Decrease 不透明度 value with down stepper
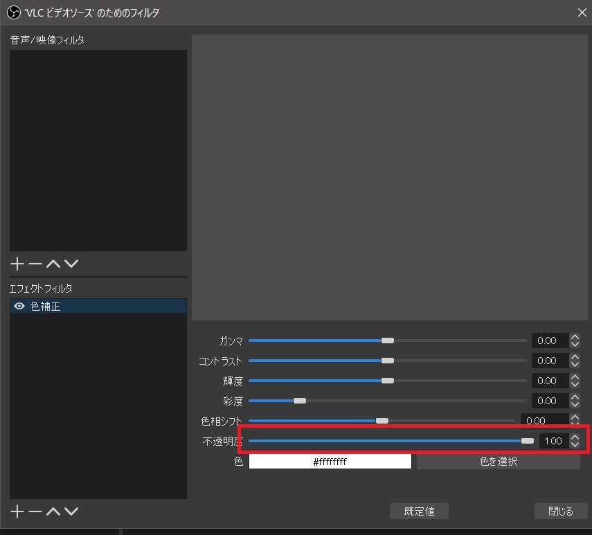This screenshot has width=592, height=535. [575, 444]
